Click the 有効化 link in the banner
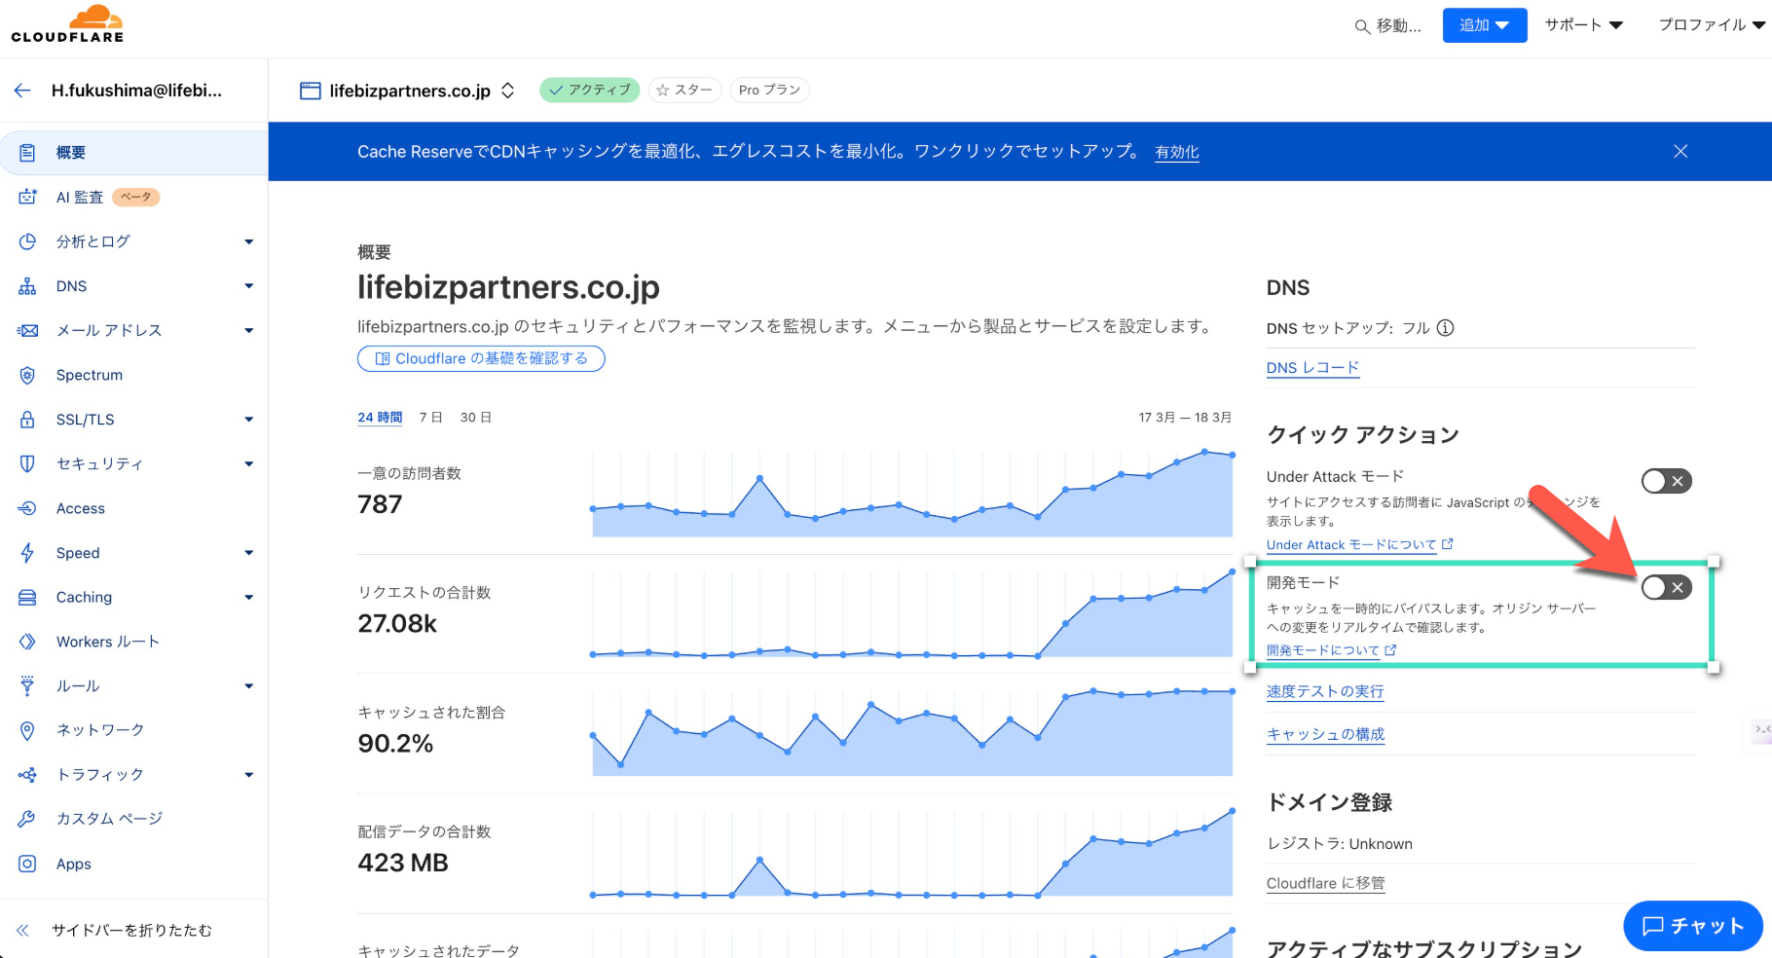This screenshot has height=958, width=1772. pos(1177,152)
